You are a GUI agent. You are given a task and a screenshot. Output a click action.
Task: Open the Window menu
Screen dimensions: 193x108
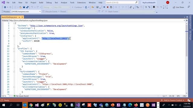[x=92, y=2]
